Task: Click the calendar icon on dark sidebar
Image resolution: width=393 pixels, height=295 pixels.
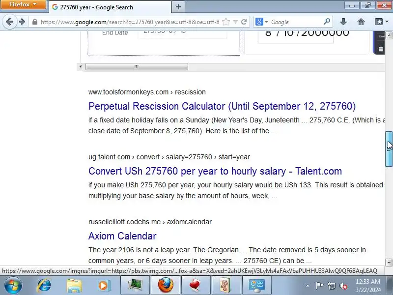Action: (x=381, y=49)
